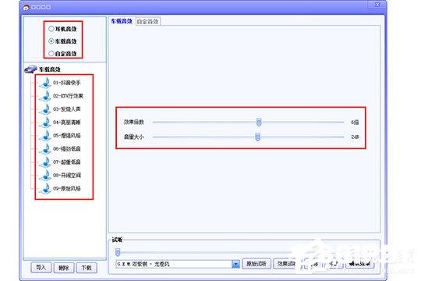The height and width of the screenshot is (281, 421).
Task: Select the 耳机音效 radio button
Action: [51, 29]
